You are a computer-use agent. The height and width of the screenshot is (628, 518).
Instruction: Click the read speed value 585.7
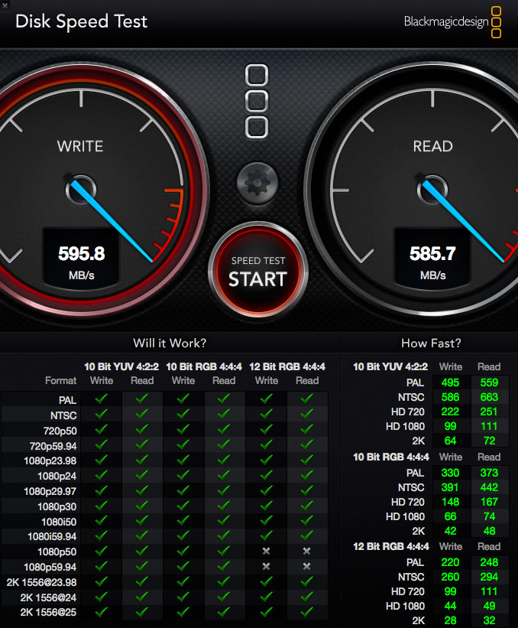(x=432, y=253)
